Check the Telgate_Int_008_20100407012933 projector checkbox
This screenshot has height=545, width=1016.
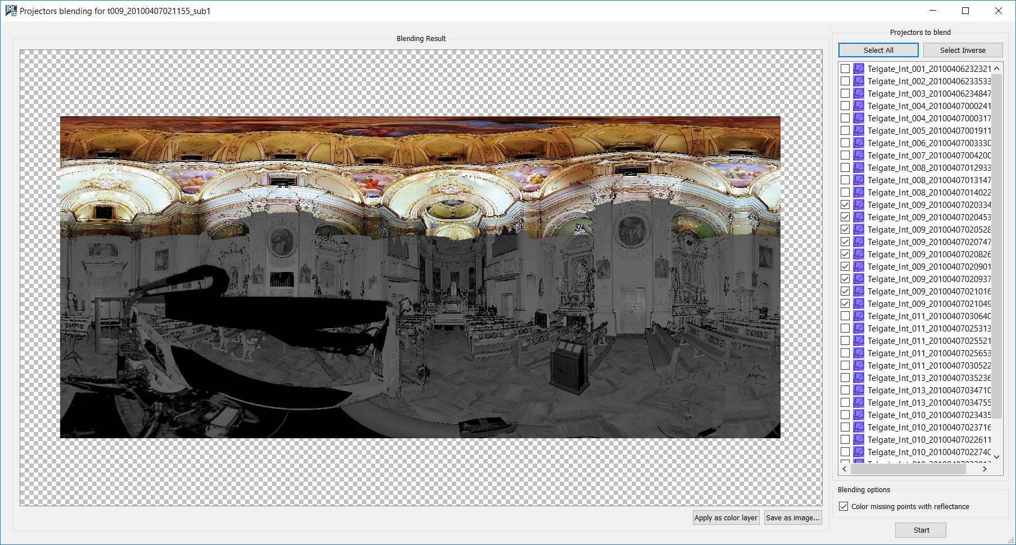coord(845,168)
